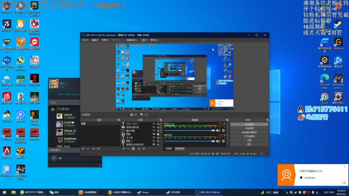Add a new scene with the plus icon

[83, 149]
